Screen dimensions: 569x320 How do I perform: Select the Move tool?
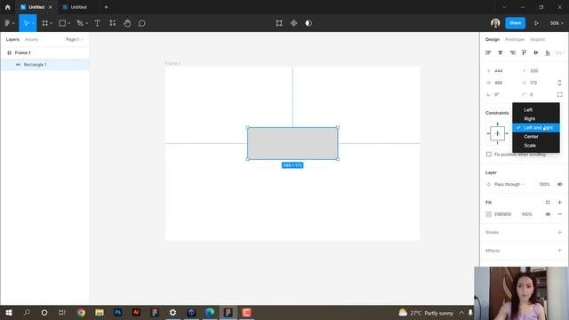26,23
